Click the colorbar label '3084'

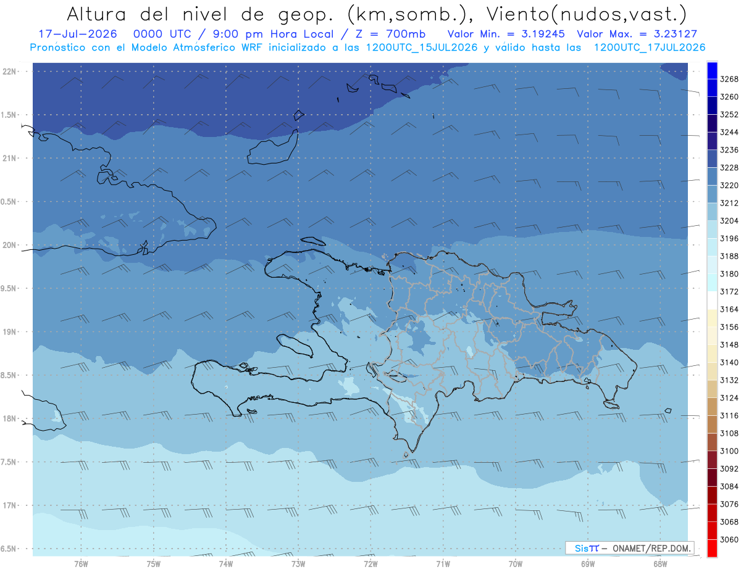(x=729, y=487)
